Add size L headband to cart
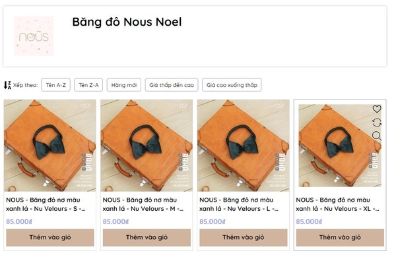 pyautogui.click(x=243, y=238)
